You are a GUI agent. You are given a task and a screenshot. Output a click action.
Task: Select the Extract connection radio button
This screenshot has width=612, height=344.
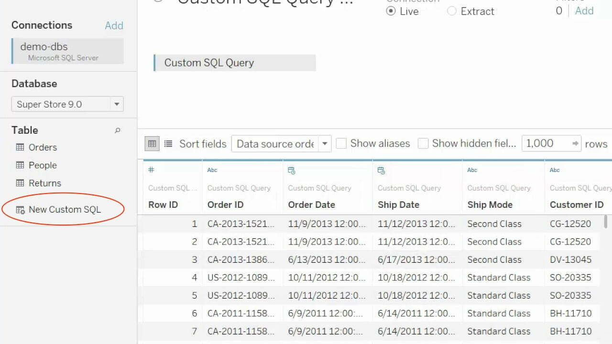click(451, 11)
